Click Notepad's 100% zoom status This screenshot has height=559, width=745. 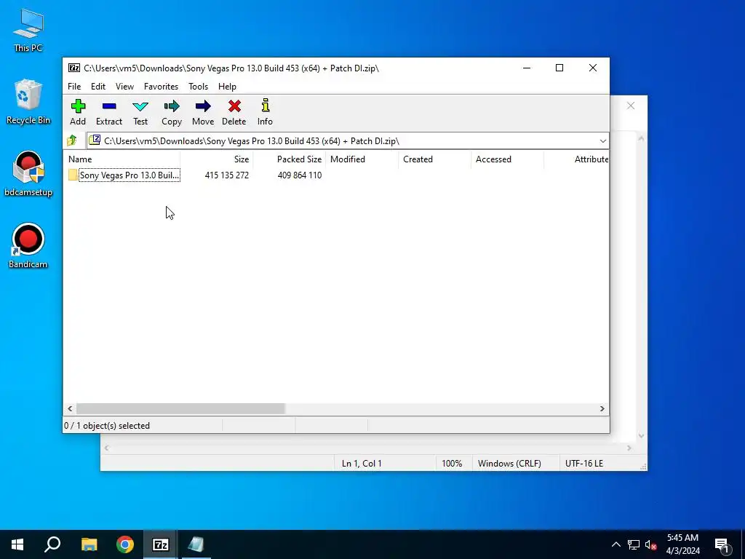(452, 464)
